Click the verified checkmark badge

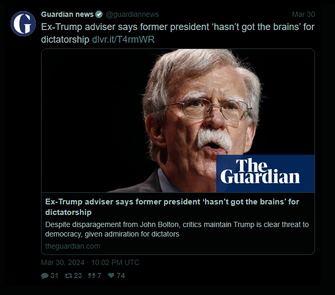pos(99,14)
